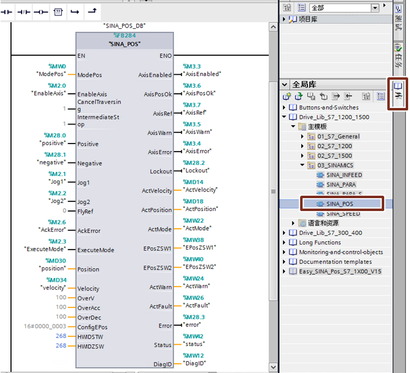Click the 268 value at HWIDSTW

[61, 336]
